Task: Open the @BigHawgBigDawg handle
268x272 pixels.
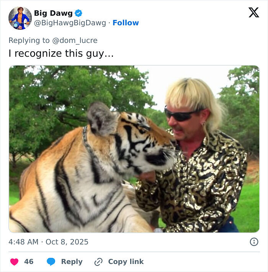Action: (70, 23)
